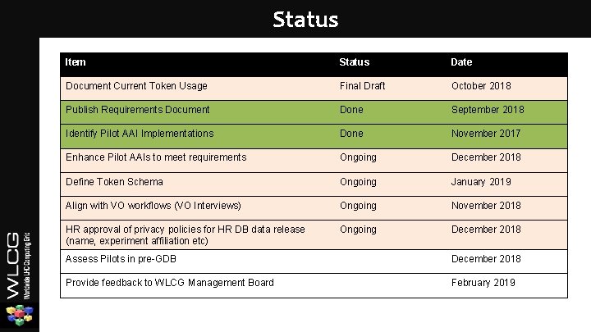Click the vertical WLCG text logo
591x332 pixels.
coord(18,266)
